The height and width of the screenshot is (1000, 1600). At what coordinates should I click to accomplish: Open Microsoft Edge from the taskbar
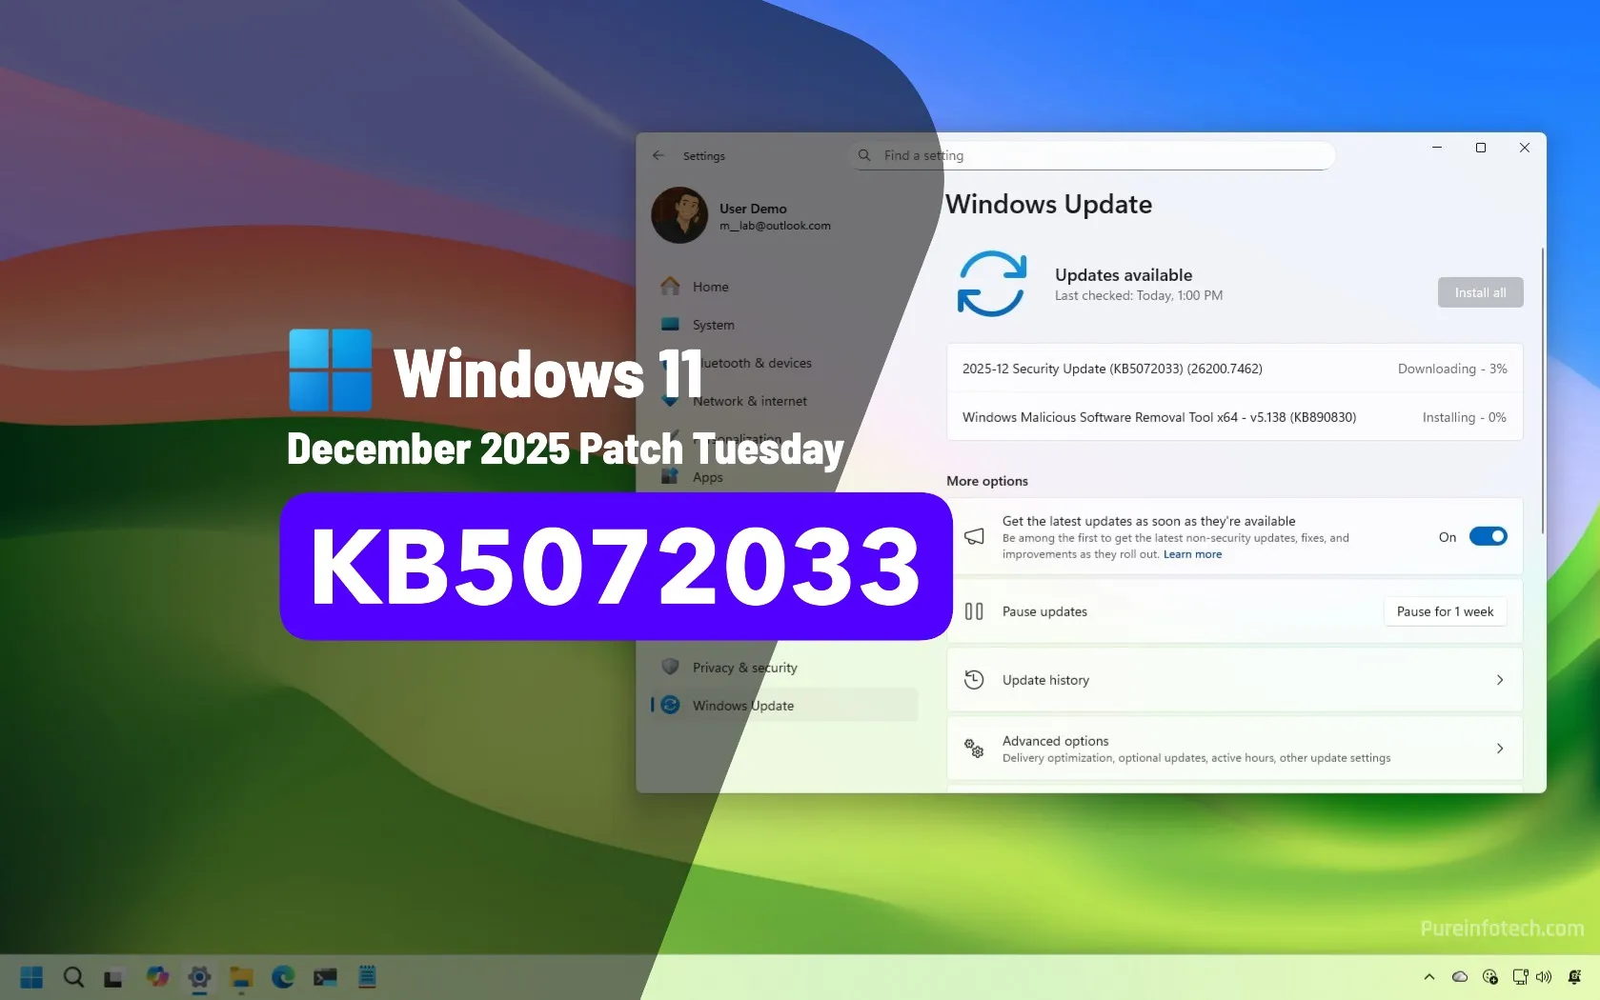(x=283, y=977)
